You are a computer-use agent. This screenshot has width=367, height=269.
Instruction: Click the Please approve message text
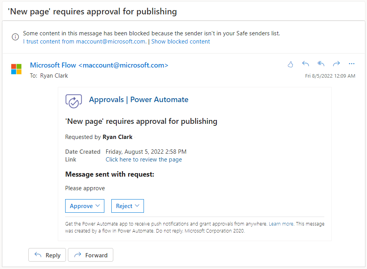(85, 189)
